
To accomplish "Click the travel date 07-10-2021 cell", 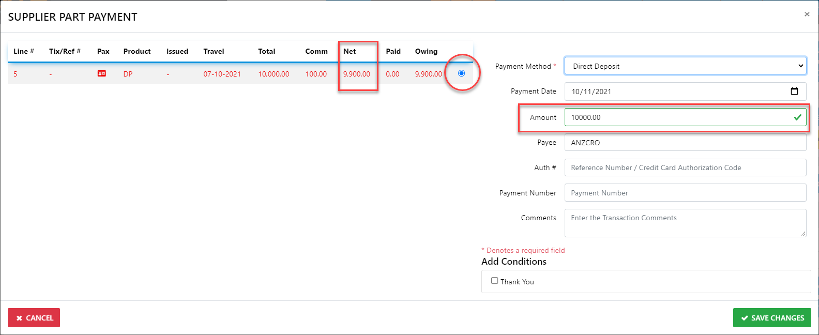I will (x=222, y=74).
